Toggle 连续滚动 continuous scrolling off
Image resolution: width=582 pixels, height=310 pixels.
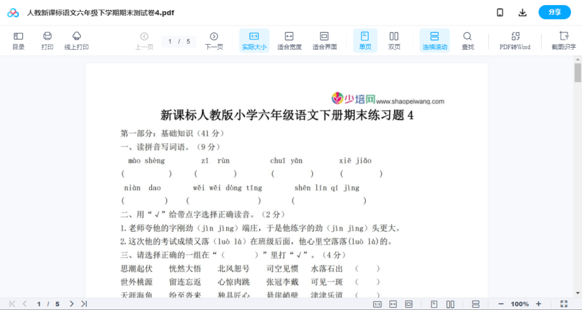point(435,40)
